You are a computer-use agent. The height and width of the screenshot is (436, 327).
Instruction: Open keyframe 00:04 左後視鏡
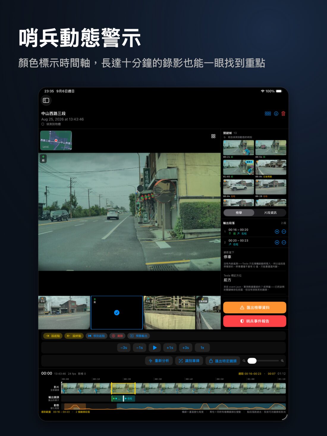(271, 167)
